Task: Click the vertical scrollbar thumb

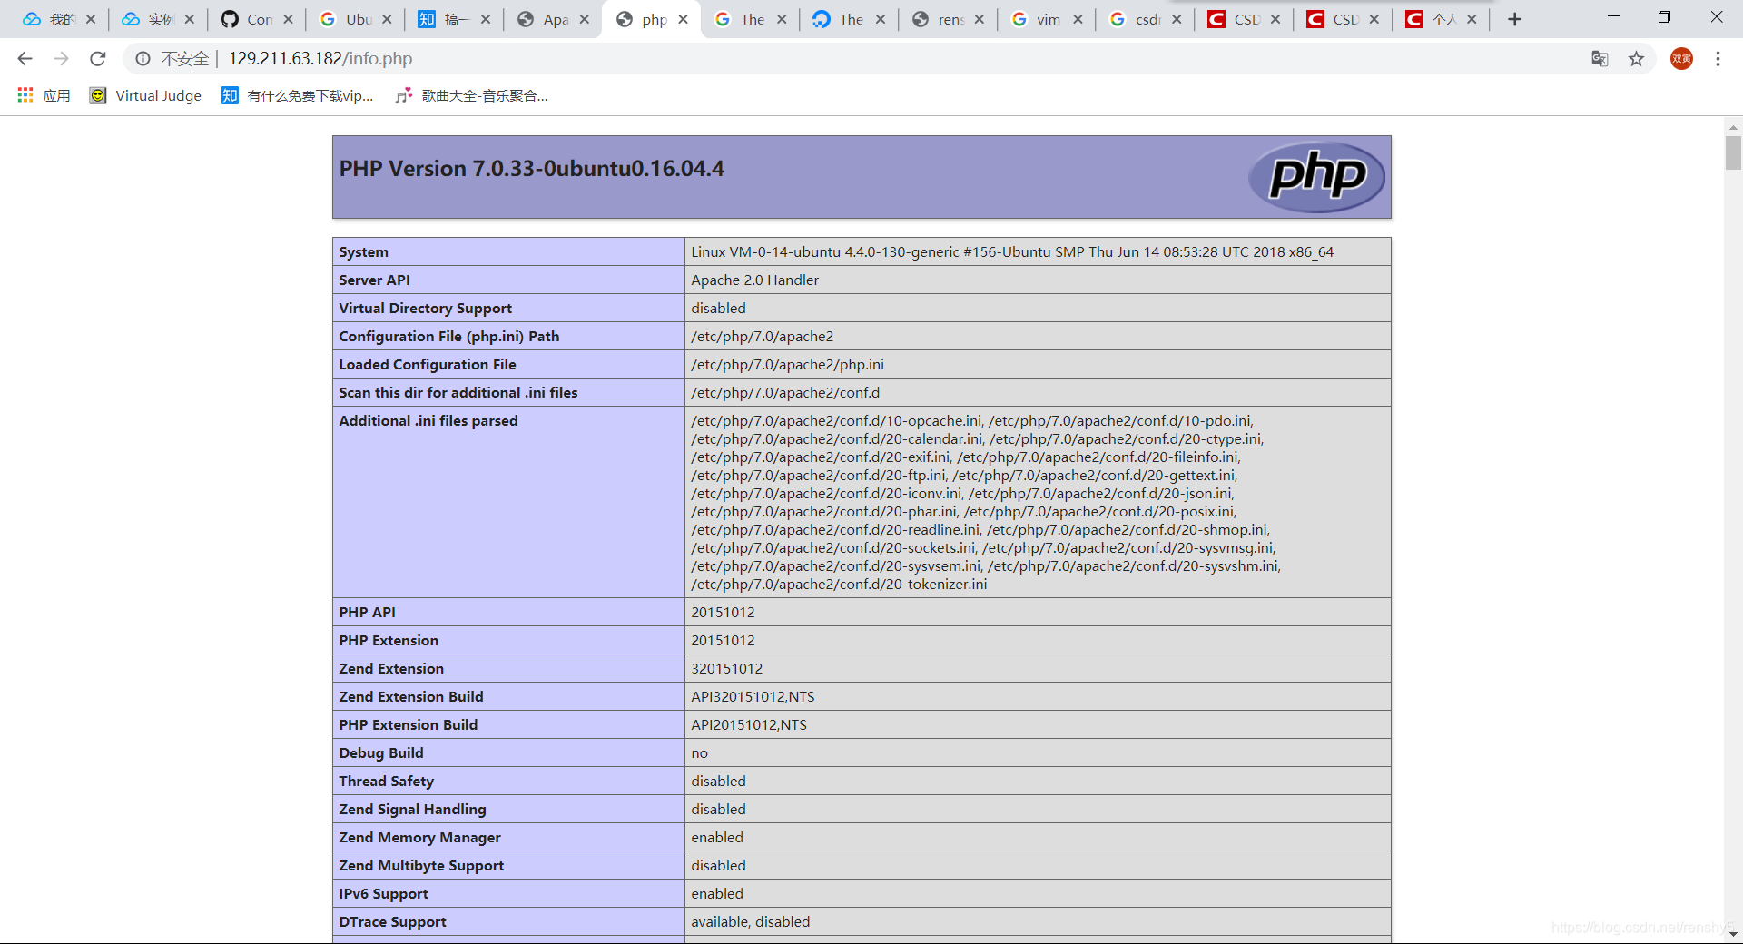Action: coord(1733,152)
